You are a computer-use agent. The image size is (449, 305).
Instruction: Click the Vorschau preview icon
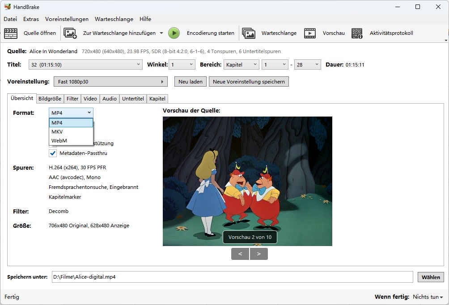coord(310,33)
